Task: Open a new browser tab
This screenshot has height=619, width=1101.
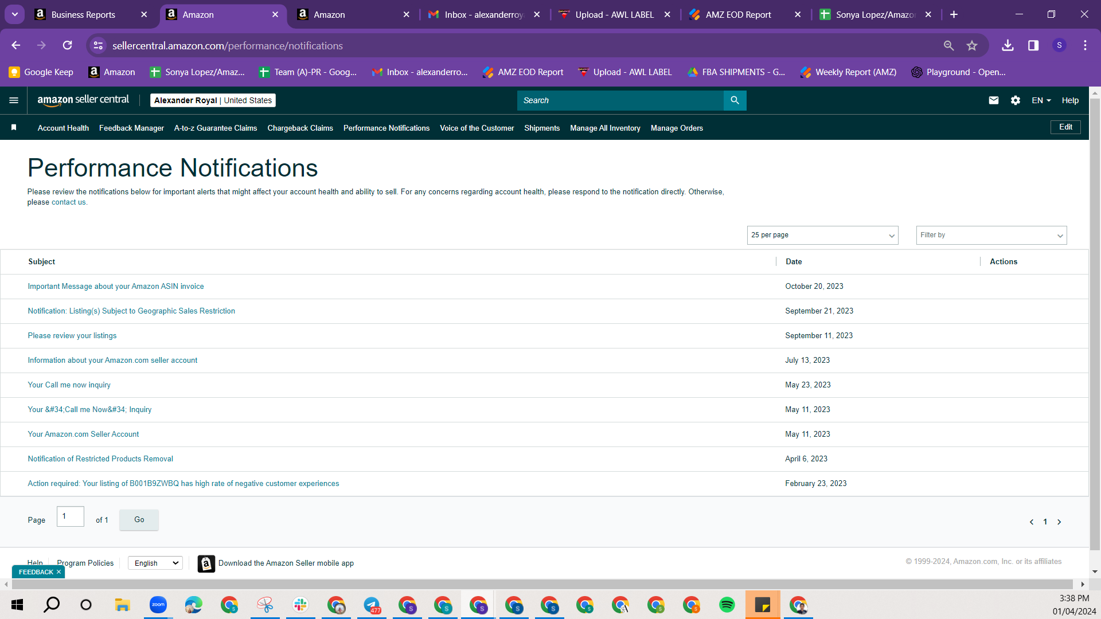Action: (x=954, y=14)
